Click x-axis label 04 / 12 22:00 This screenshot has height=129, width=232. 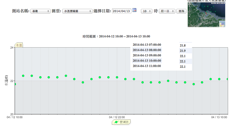click(117, 117)
